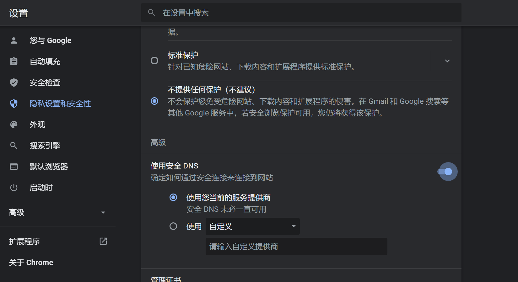Click the clipboard icon for 自动填充

pos(14,61)
